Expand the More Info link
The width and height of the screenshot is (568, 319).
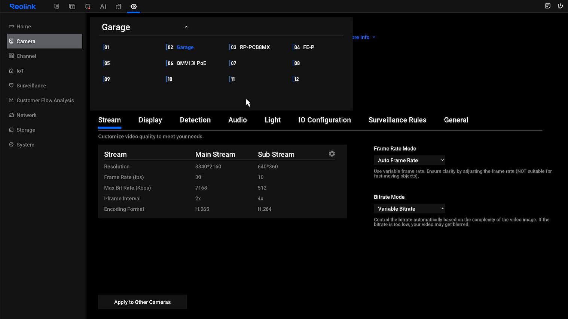point(364,37)
